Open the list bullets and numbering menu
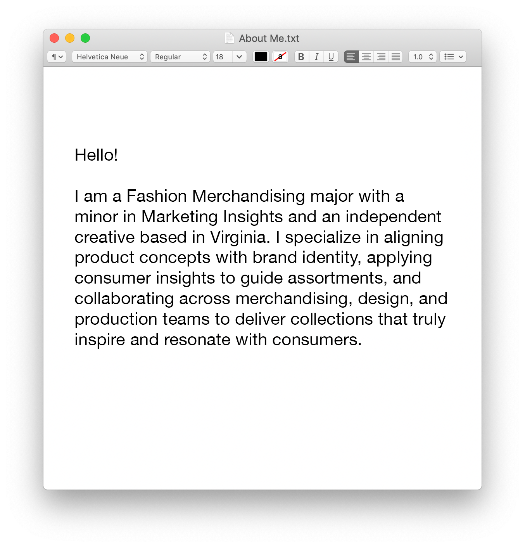The height and width of the screenshot is (547, 525). (x=453, y=57)
